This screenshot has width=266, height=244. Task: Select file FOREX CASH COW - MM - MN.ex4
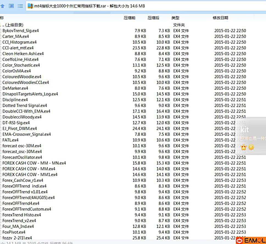coord(34,163)
